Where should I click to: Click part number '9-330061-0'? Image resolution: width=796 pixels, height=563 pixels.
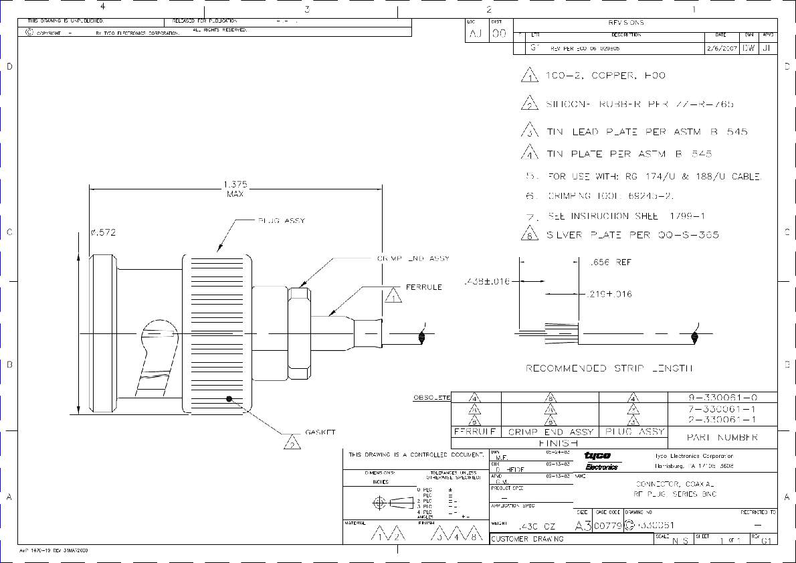(722, 398)
